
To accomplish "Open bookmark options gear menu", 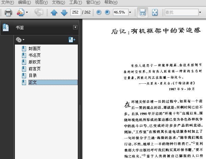I will (20, 40).
